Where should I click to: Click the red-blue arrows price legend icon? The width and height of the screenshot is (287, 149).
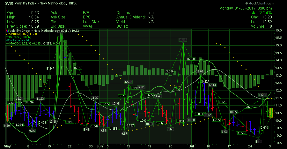pyautogui.click(x=7, y=30)
